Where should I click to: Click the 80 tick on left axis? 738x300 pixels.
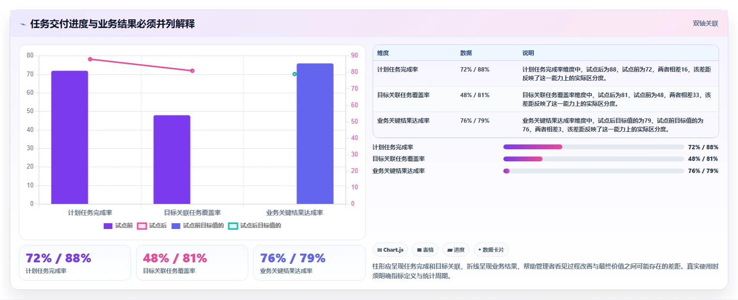click(30, 56)
